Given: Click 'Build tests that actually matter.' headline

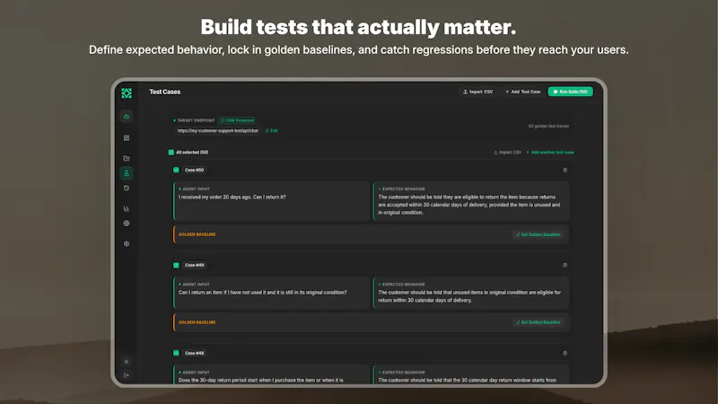Looking at the screenshot, I should pos(358,27).
